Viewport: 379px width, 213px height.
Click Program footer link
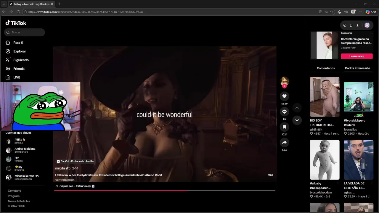pyautogui.click(x=14, y=196)
